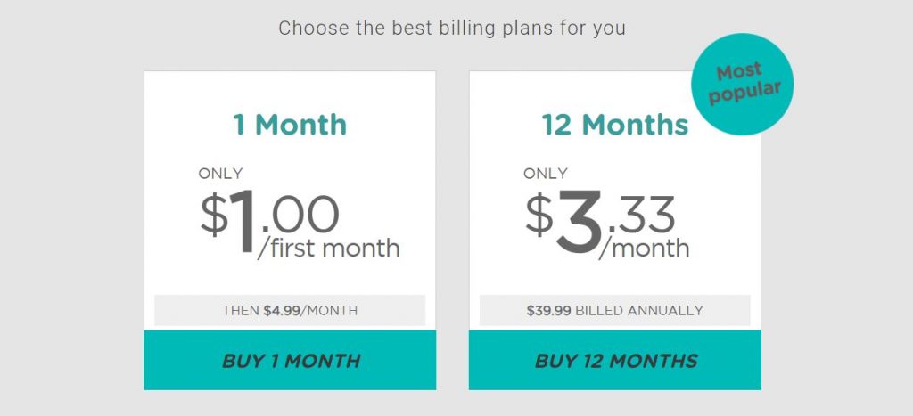Click the Most popular round badge
This screenshot has height=416, width=913.
pos(743,85)
